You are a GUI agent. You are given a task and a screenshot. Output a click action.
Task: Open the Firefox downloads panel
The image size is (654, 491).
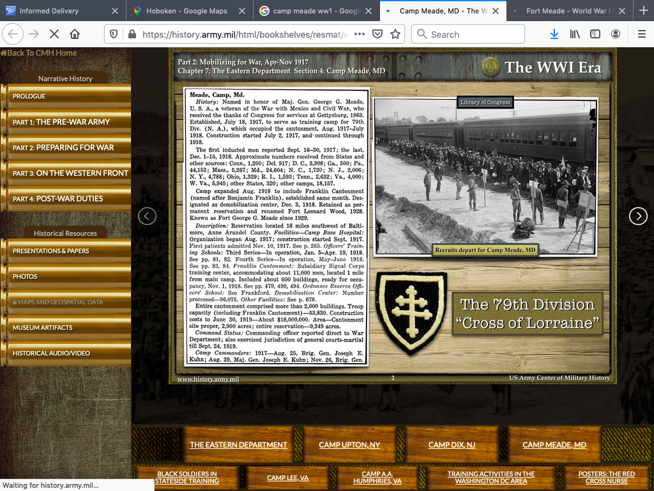pyautogui.click(x=554, y=34)
